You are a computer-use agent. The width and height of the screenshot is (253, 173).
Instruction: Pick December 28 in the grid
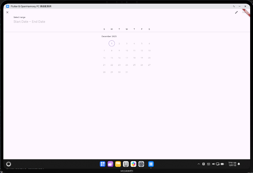104,72
